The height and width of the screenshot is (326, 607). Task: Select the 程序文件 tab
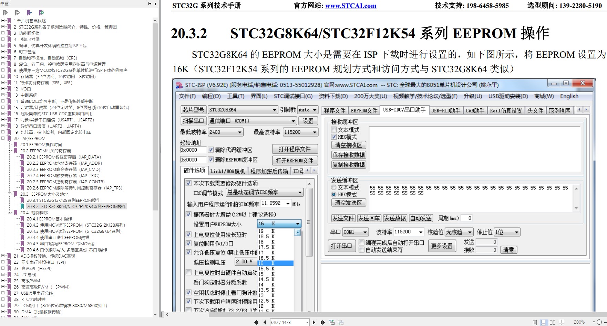[335, 110]
